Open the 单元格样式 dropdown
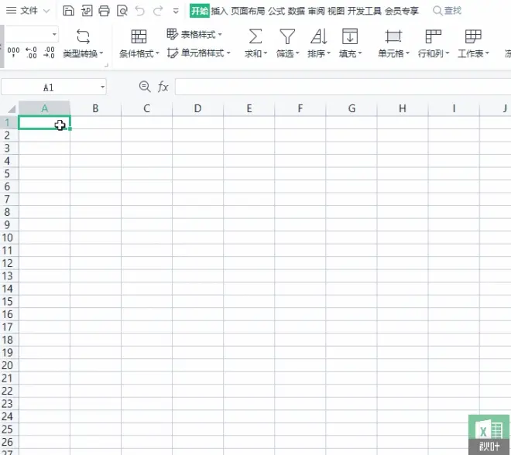 pos(199,53)
